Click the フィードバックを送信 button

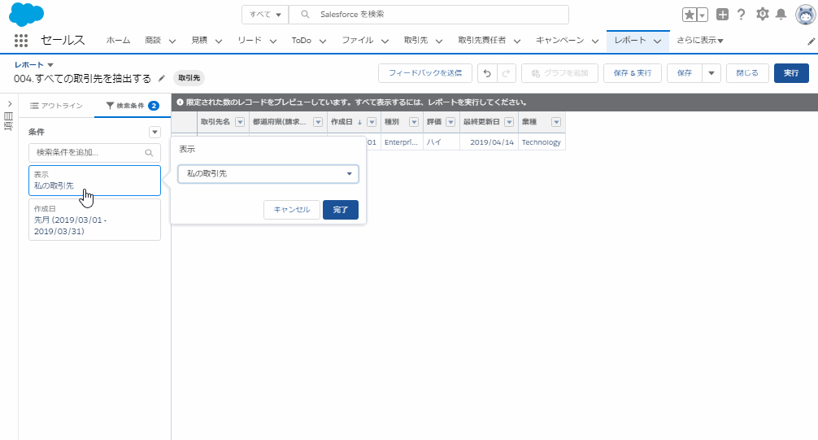click(424, 73)
